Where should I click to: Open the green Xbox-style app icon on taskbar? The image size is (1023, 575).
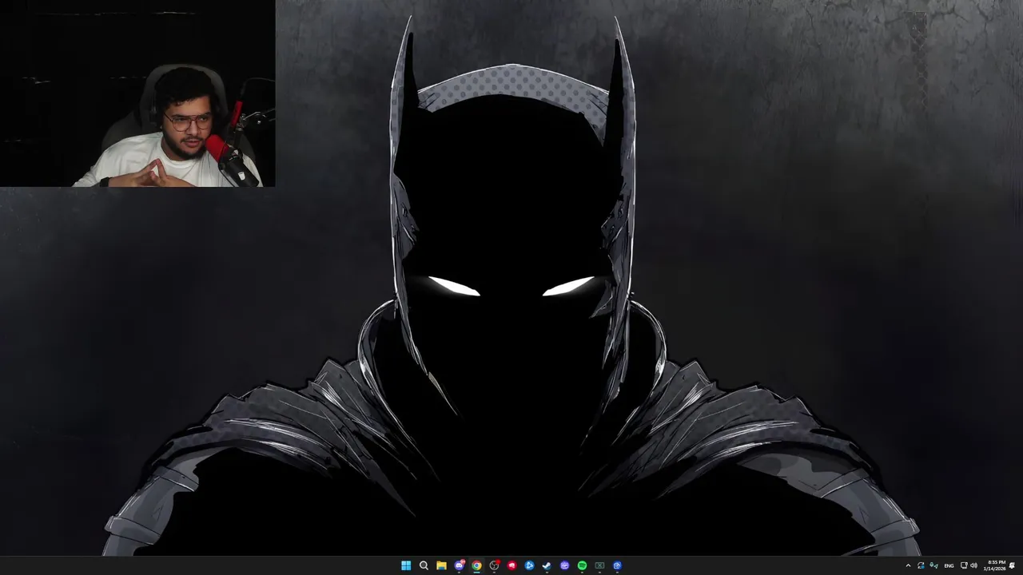tap(599, 565)
